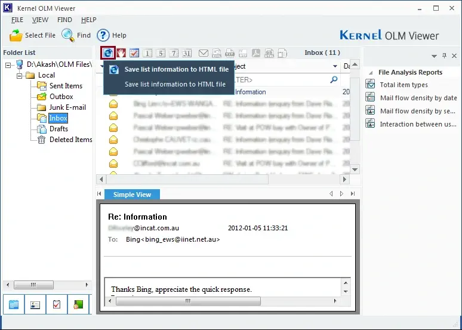
Task: Click the last document export toolbar icon
Action: point(282,53)
